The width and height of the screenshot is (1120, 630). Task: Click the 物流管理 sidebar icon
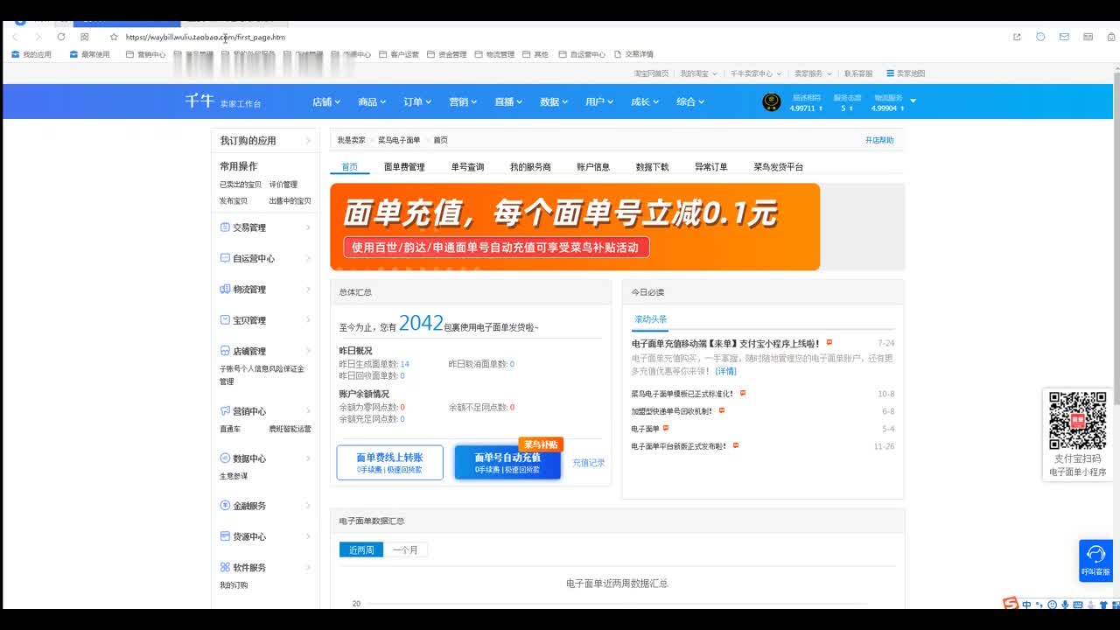click(x=225, y=289)
